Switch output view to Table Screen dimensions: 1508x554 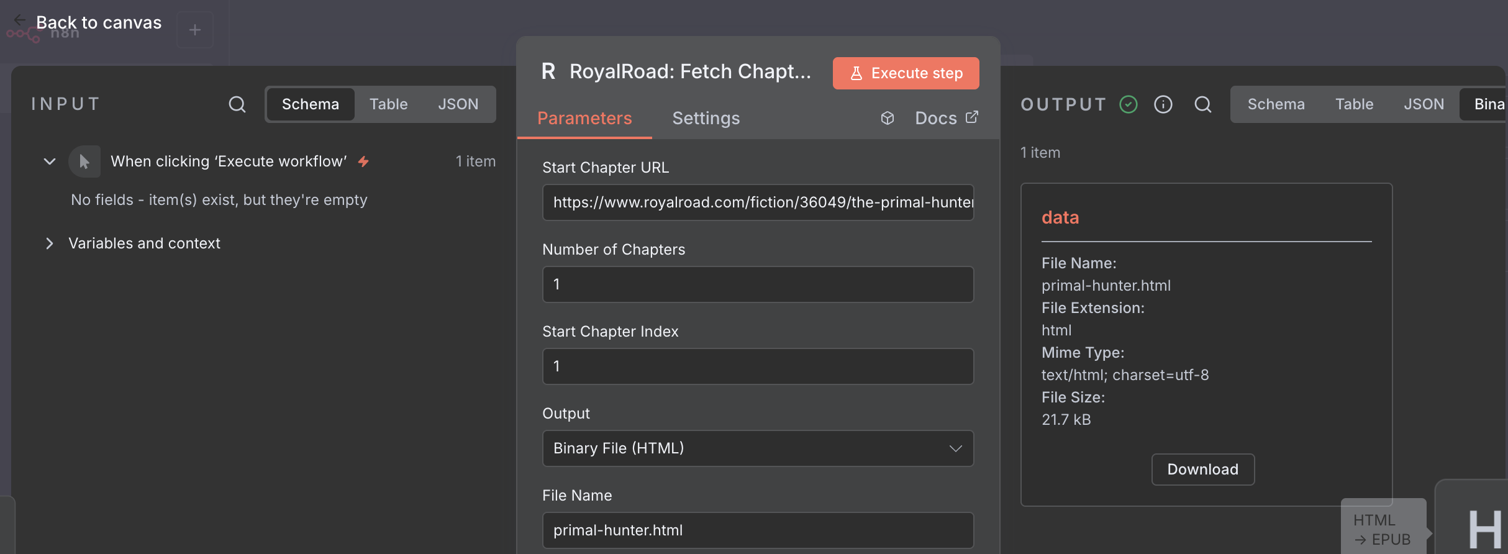coord(1355,104)
